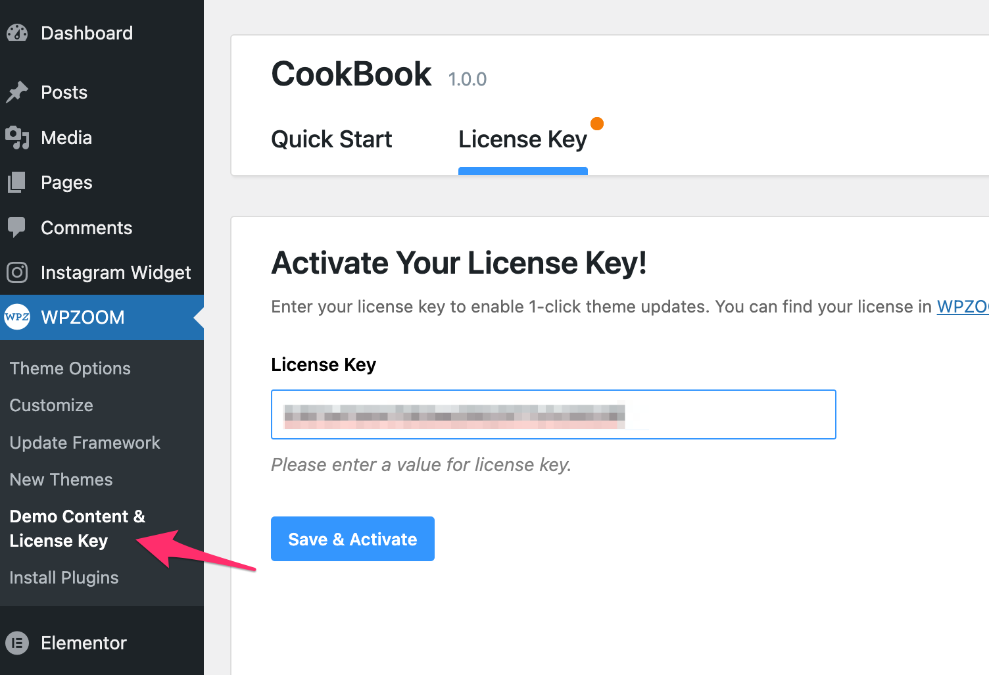Image resolution: width=989 pixels, height=675 pixels.
Task: Open Install Plugins
Action: coord(63,578)
